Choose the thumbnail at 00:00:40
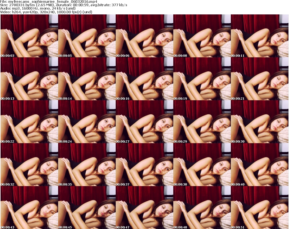The image size is (289, 229). (x=259, y=165)
